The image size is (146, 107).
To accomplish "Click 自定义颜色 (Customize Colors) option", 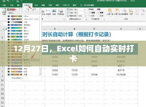I will pos(17,78).
